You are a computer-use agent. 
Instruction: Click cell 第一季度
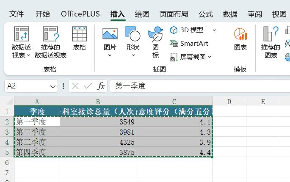(x=37, y=121)
